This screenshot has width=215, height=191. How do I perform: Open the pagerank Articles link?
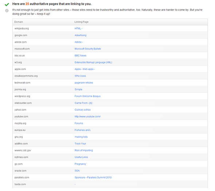(84, 83)
